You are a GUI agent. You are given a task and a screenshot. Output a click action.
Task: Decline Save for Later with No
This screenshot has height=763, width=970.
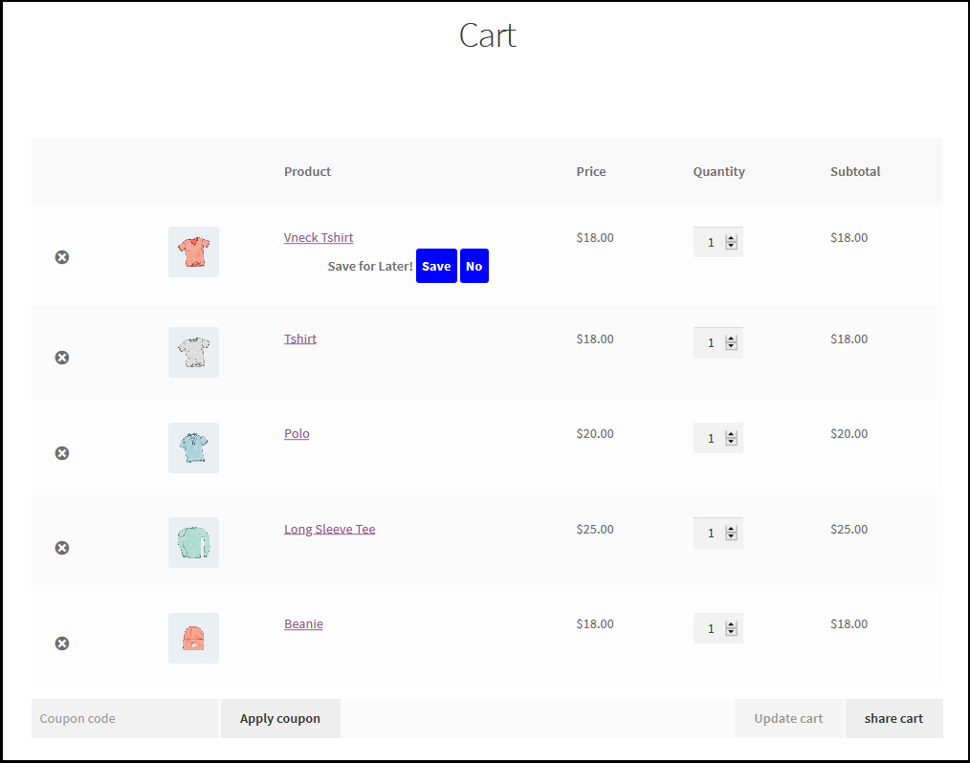[x=474, y=266]
